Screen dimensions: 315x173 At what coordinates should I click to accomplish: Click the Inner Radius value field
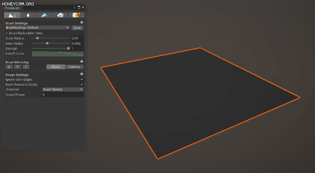(x=77, y=43)
